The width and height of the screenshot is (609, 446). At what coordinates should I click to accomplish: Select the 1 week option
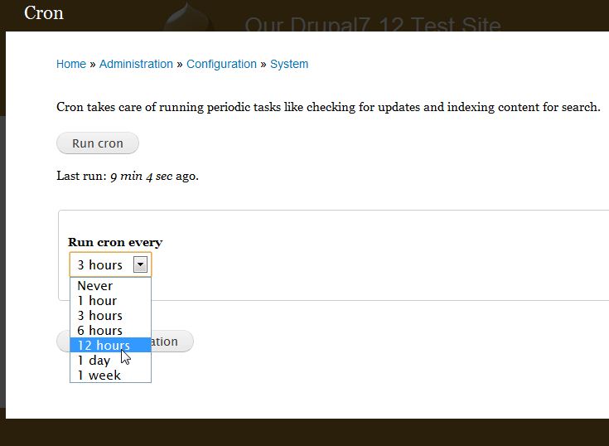pyautogui.click(x=99, y=376)
